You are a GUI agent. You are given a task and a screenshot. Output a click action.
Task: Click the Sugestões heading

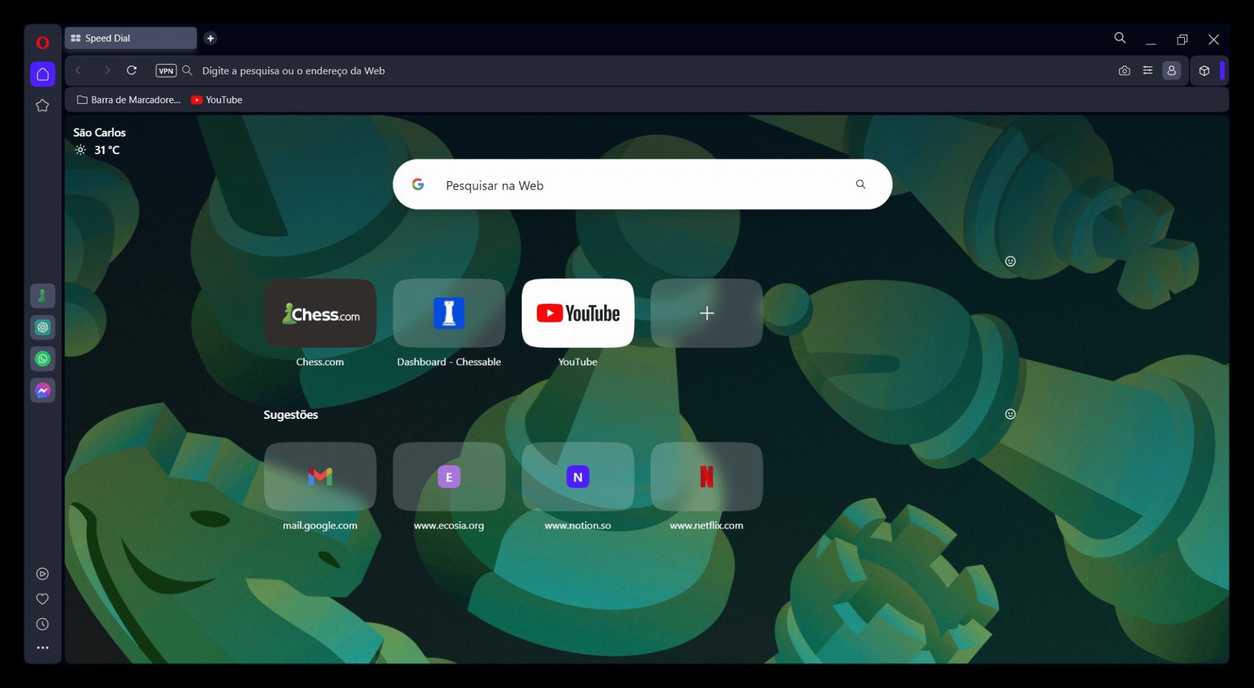(x=291, y=415)
